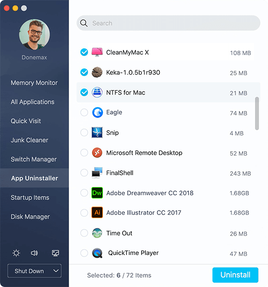
Task: Select App Uninstaller in sidebar
Action: pyautogui.click(x=34, y=178)
